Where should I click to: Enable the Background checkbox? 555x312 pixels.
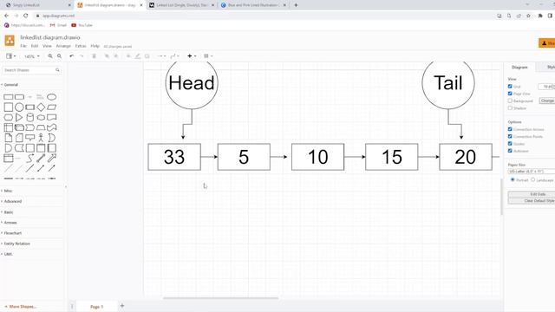[x=510, y=101]
